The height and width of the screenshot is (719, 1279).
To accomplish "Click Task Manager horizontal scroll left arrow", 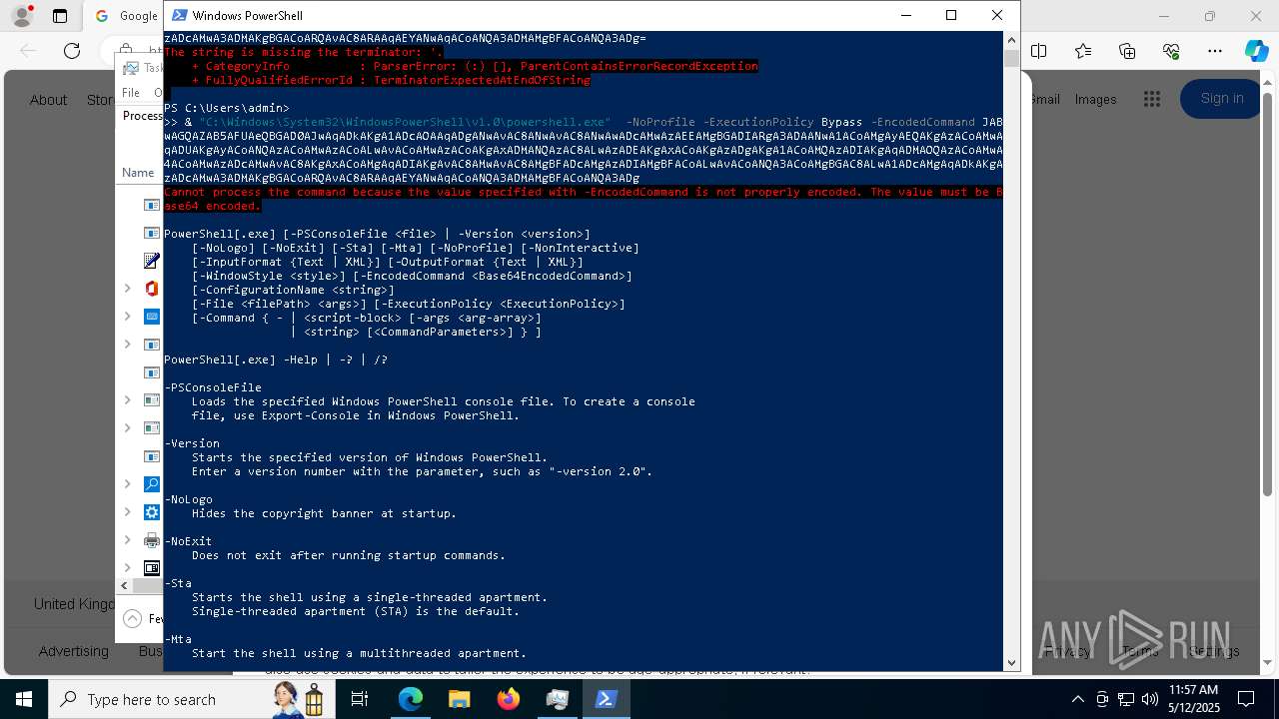I will tap(126, 586).
